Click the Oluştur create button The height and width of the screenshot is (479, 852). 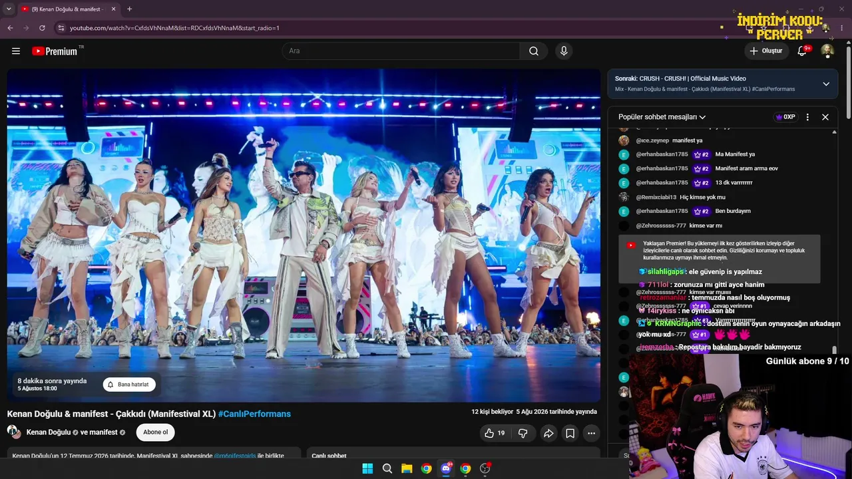point(765,51)
